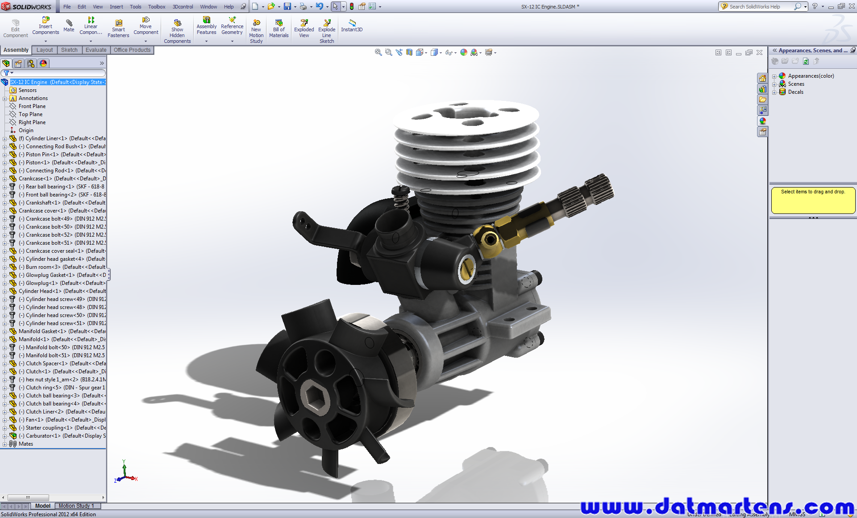Image resolution: width=857 pixels, height=518 pixels.
Task: Open the Toolbox menu
Action: (x=157, y=7)
